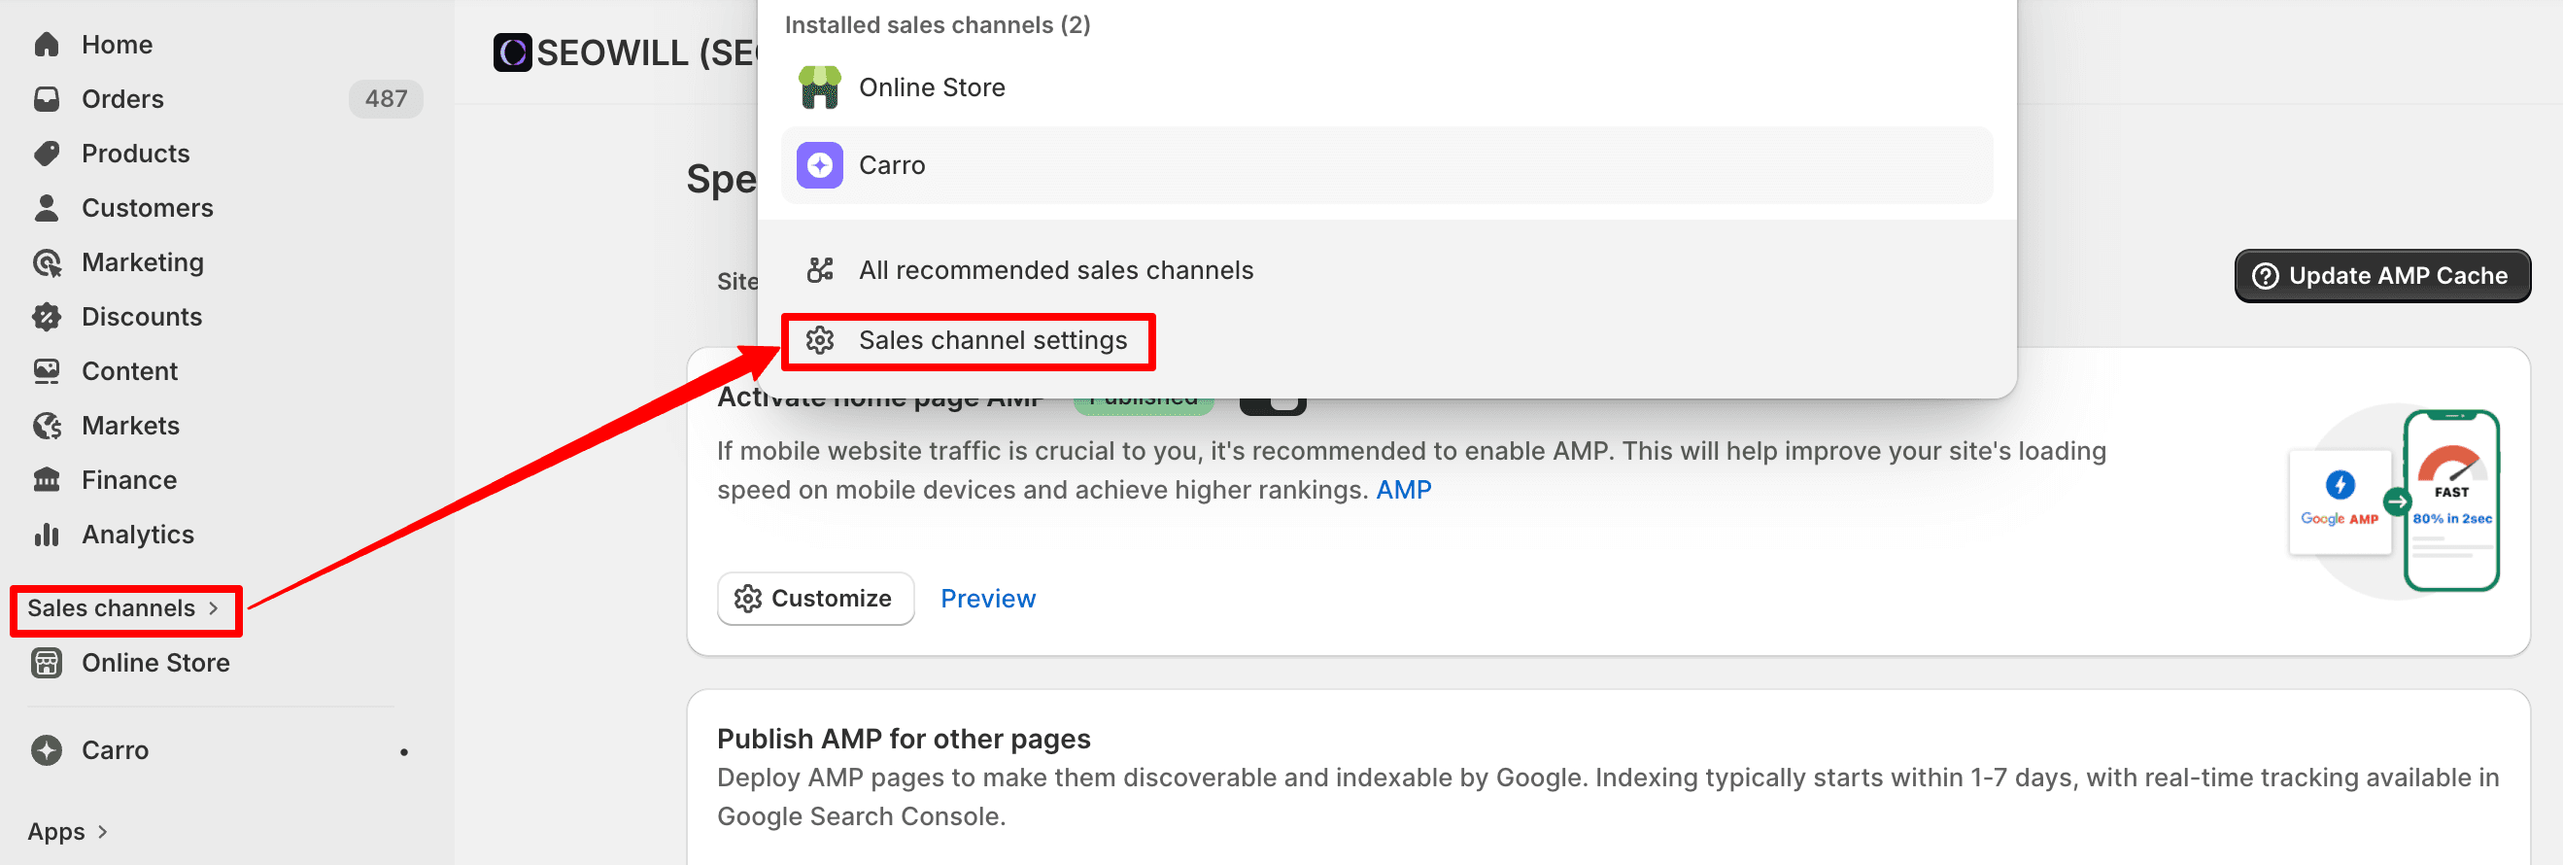Open Sales channel settings

click(x=992, y=340)
